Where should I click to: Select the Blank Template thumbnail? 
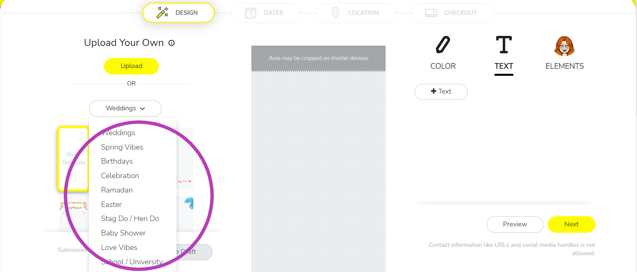pyautogui.click(x=73, y=159)
